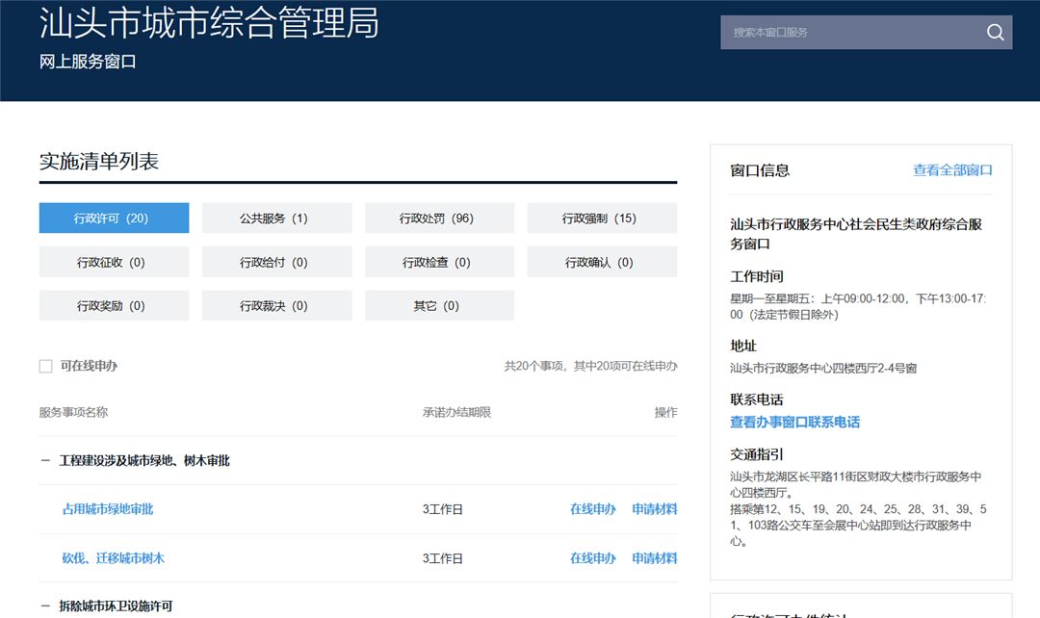1040x618 pixels.
Task: Click 3工作日 in the 砍伐、迁移城市树木 row
Action: 442,558
